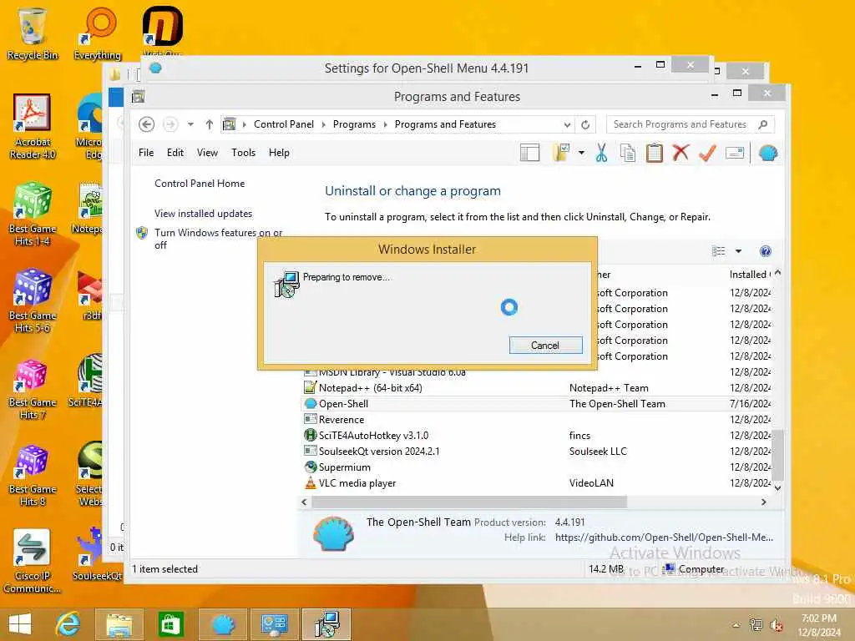Click Programs in the address breadcrumb
The image size is (855, 641).
coord(354,124)
